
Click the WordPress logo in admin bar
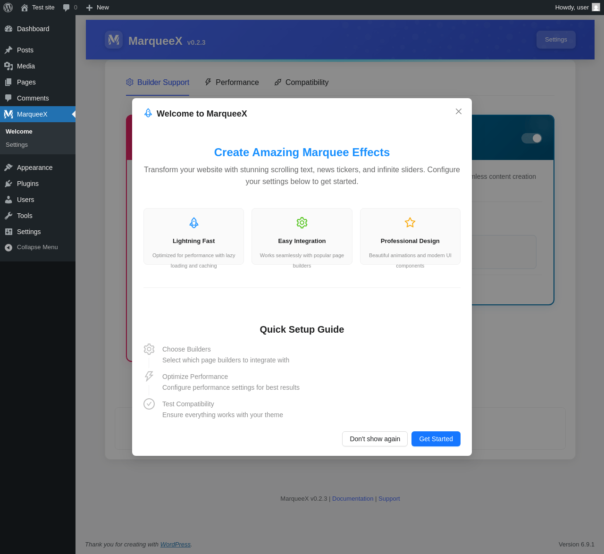point(8,8)
